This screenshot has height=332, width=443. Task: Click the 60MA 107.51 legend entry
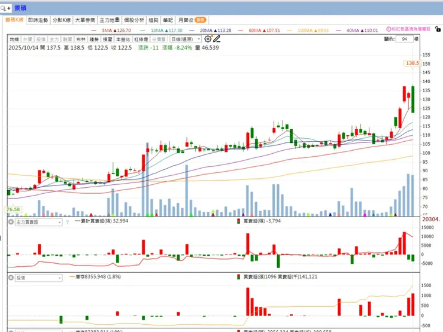(x=264, y=31)
